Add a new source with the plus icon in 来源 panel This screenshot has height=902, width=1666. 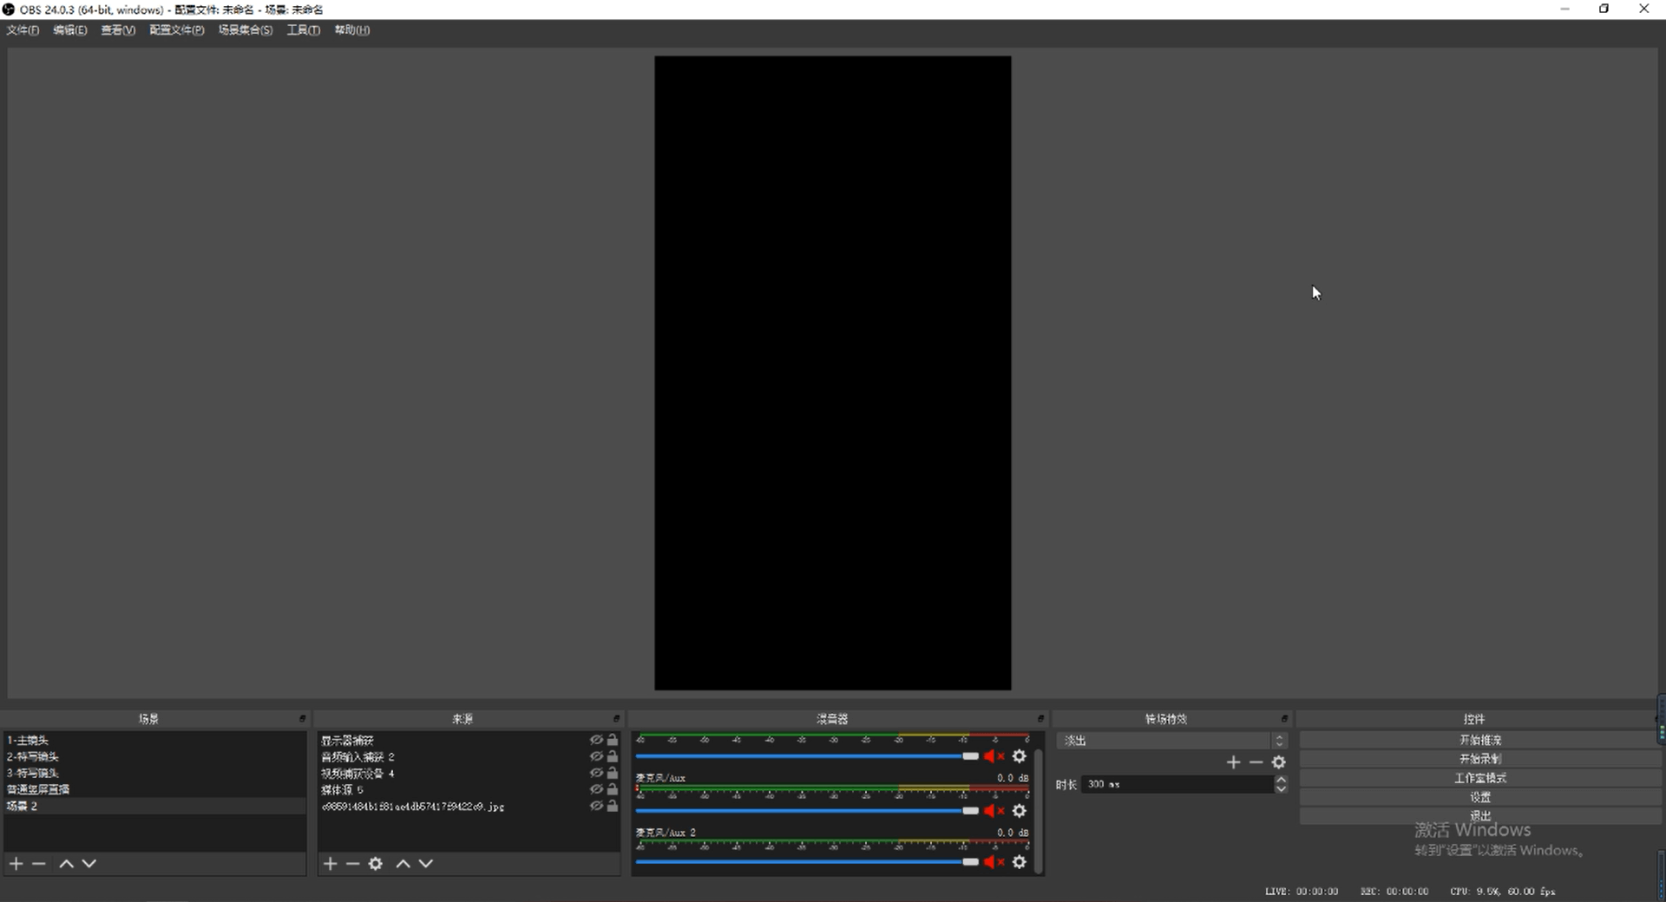[x=330, y=863]
